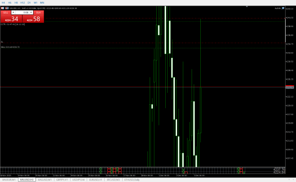Click the 1 Dec 06:00 date label
The width and height of the screenshot is (296, 182).
coord(164,175)
